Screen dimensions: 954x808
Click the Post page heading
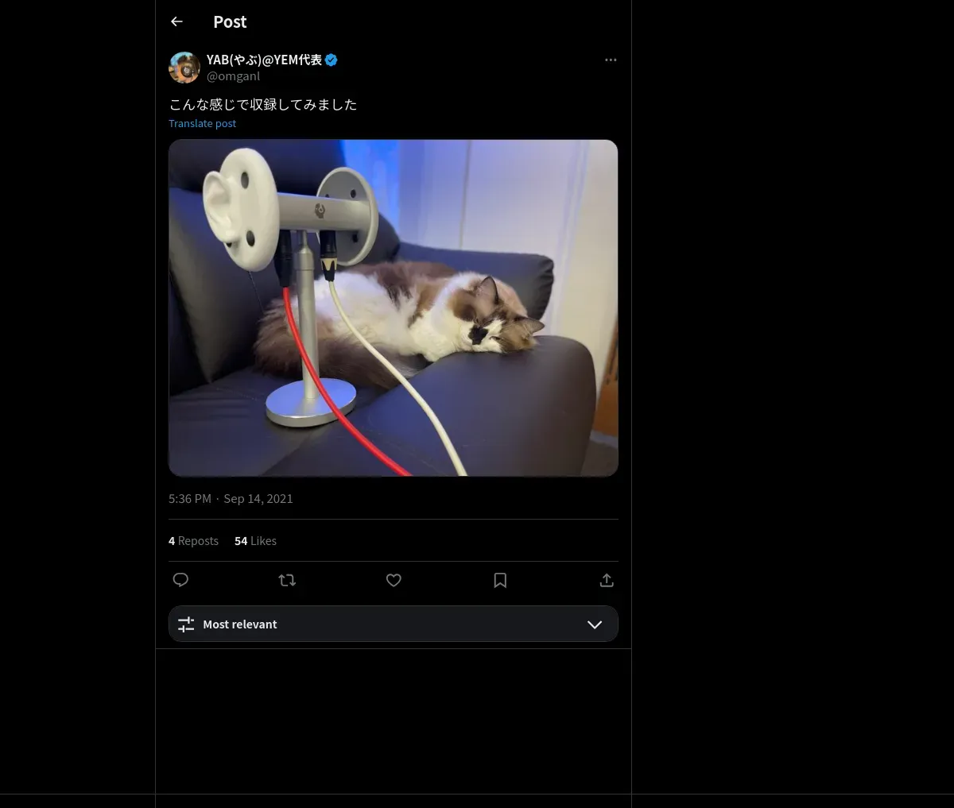click(x=230, y=22)
